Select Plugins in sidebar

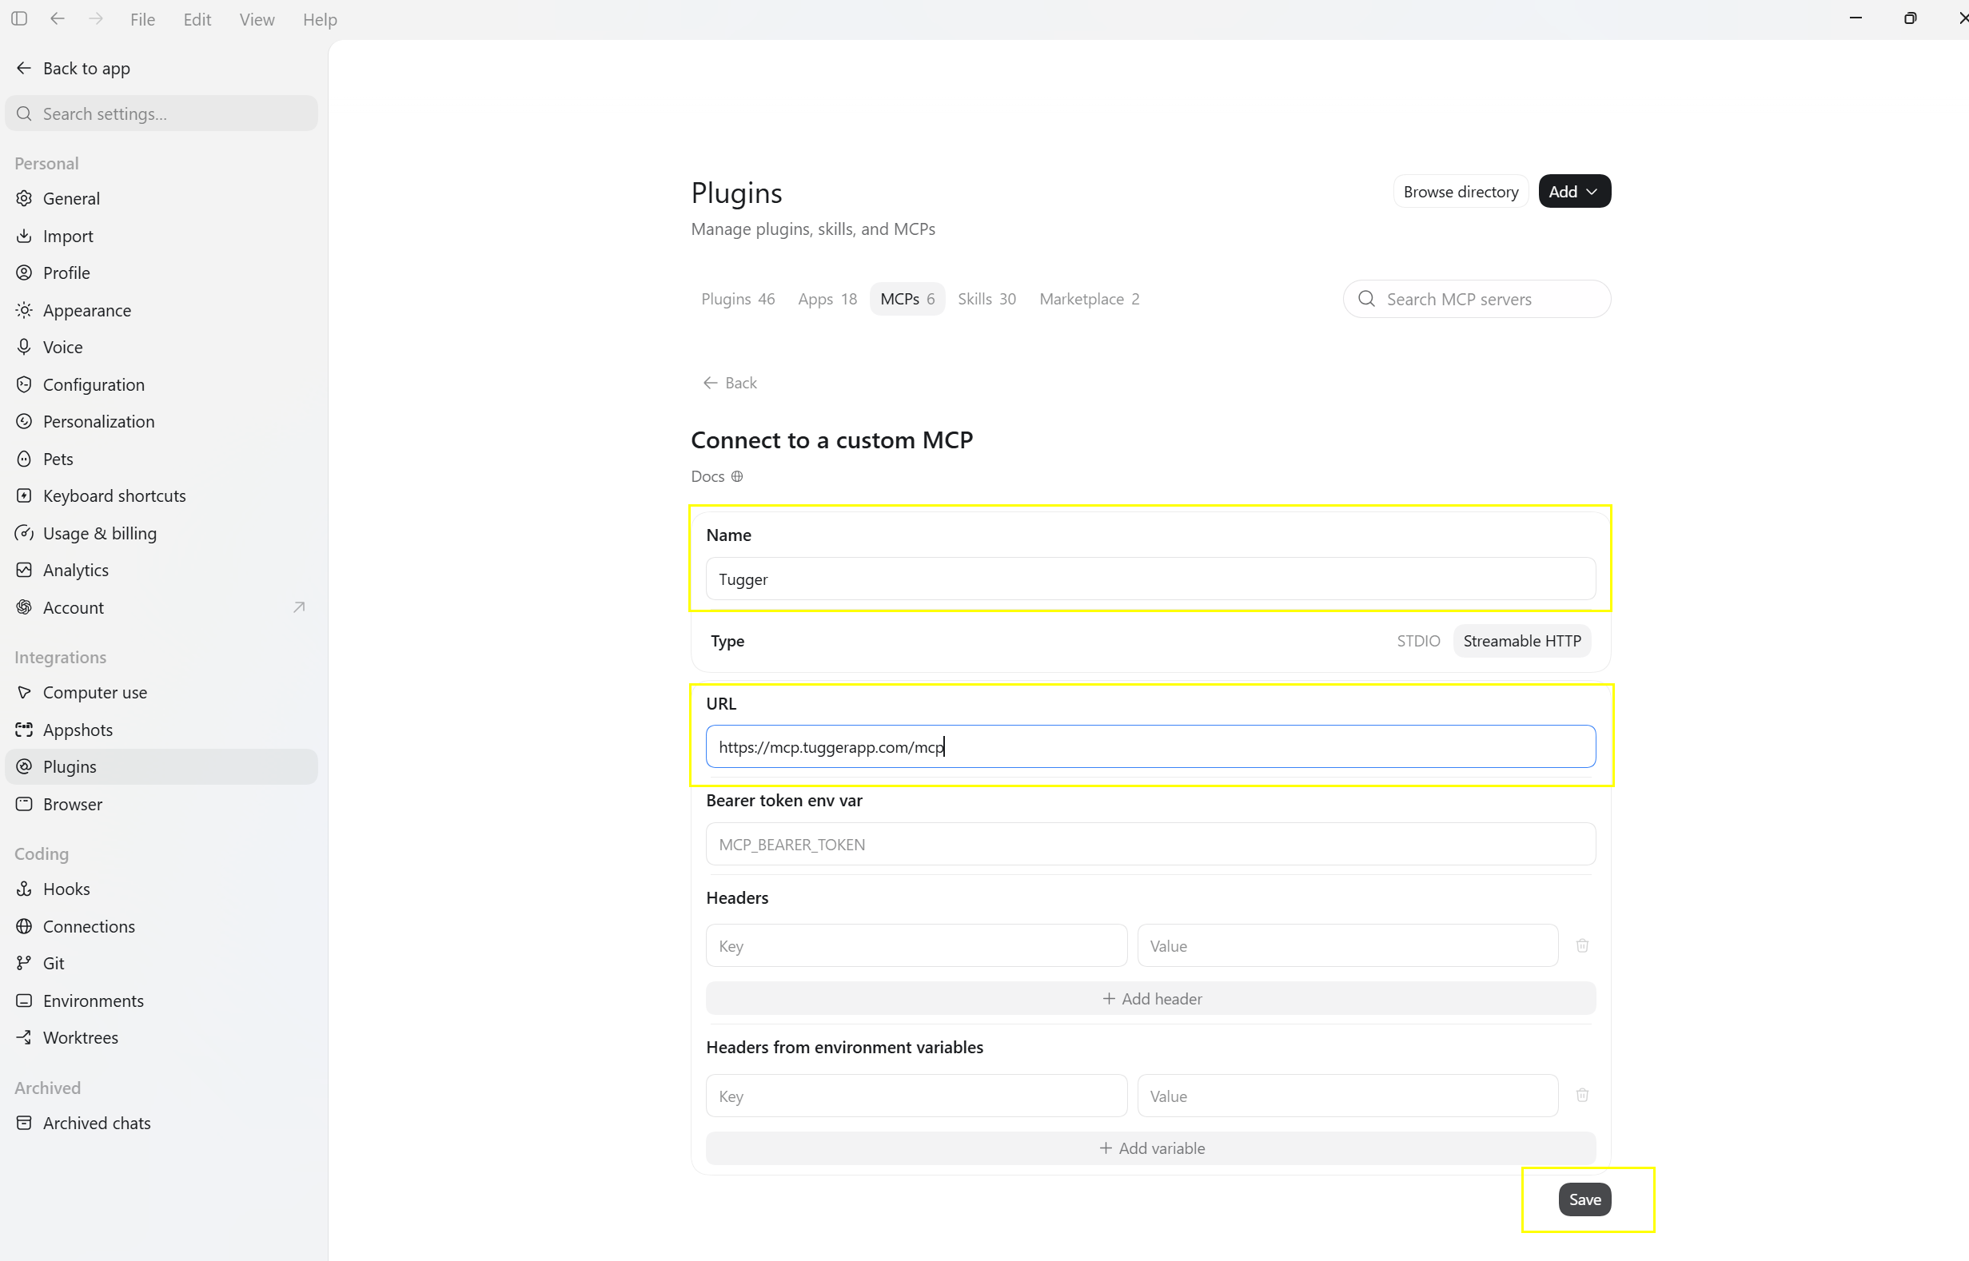pos(161,767)
